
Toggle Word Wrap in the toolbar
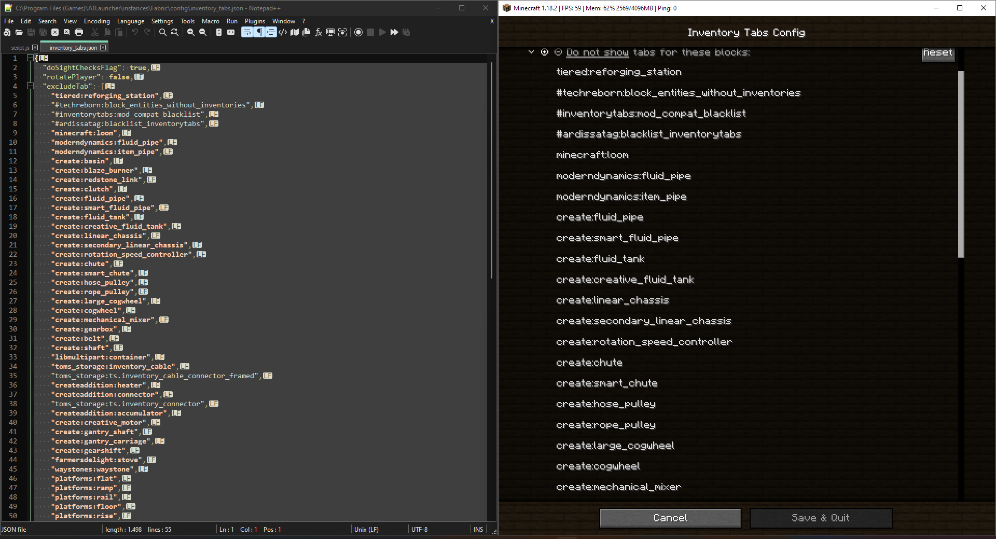pos(247,32)
